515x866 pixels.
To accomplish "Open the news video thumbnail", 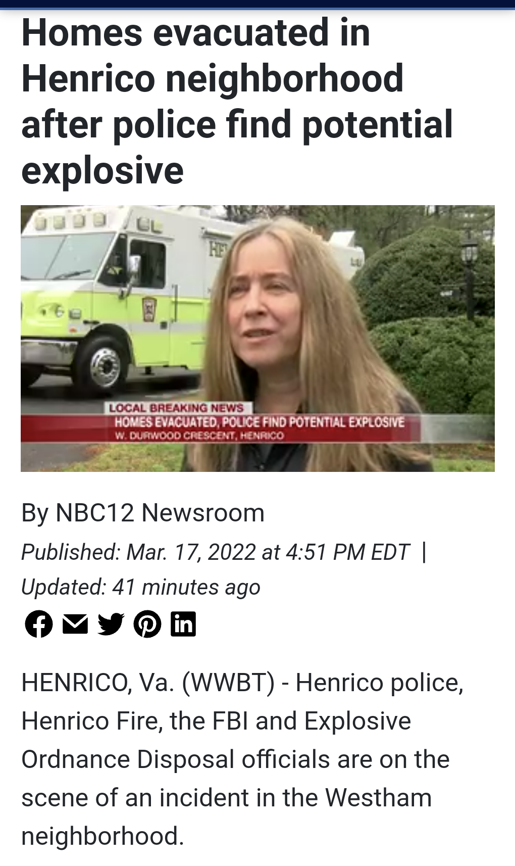I will point(257,338).
